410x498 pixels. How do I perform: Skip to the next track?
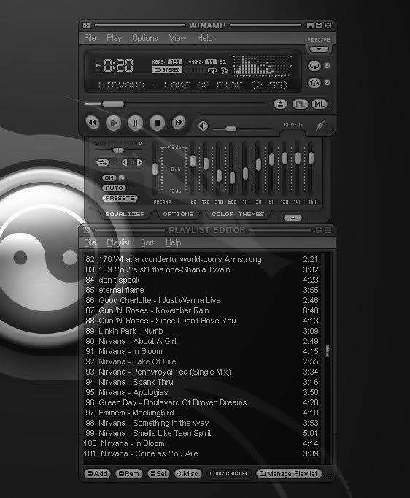pos(179,123)
